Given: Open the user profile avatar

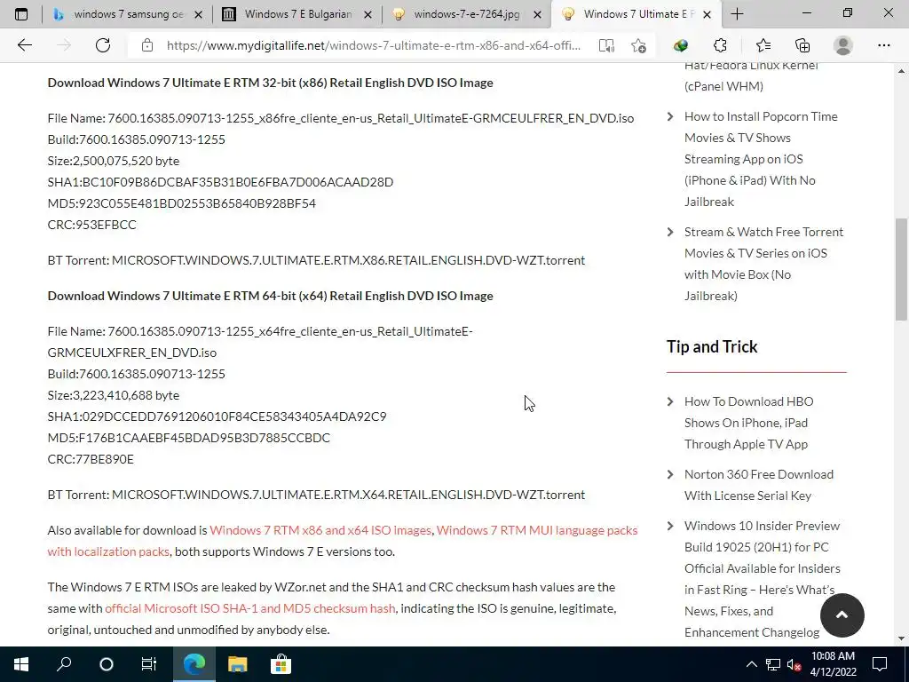Looking at the screenshot, I should click(x=843, y=45).
